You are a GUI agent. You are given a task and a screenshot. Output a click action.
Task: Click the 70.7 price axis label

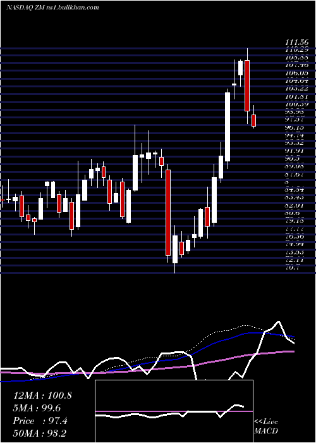[293, 268]
